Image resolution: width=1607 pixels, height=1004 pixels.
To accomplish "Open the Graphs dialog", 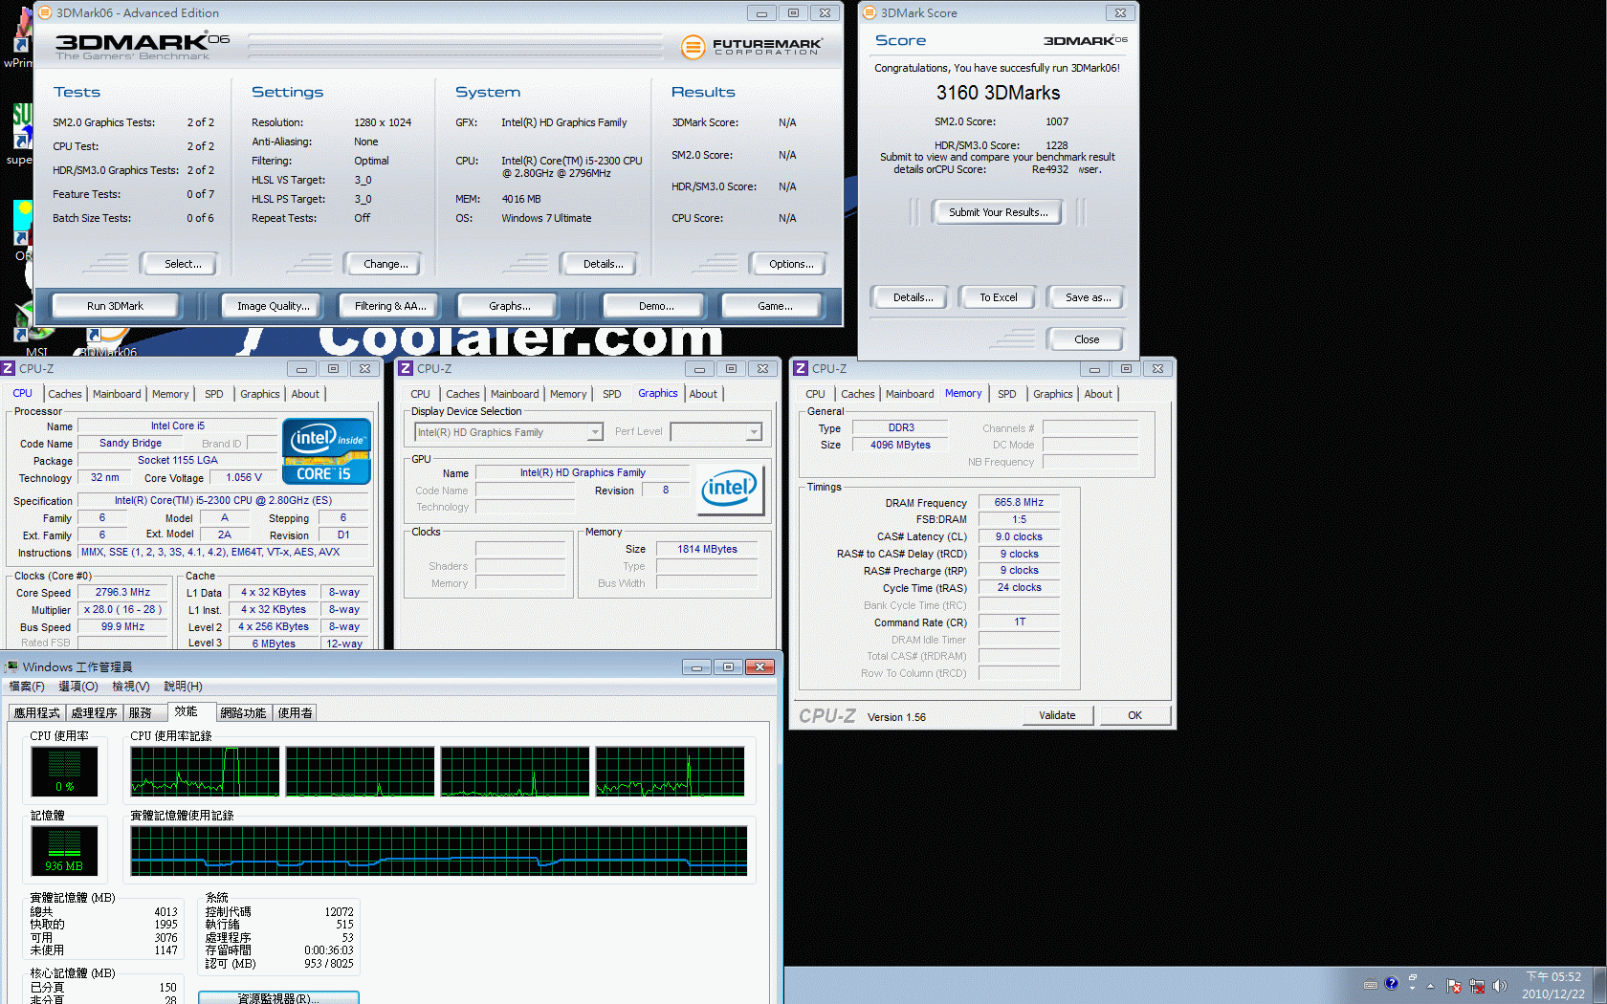I will (509, 306).
